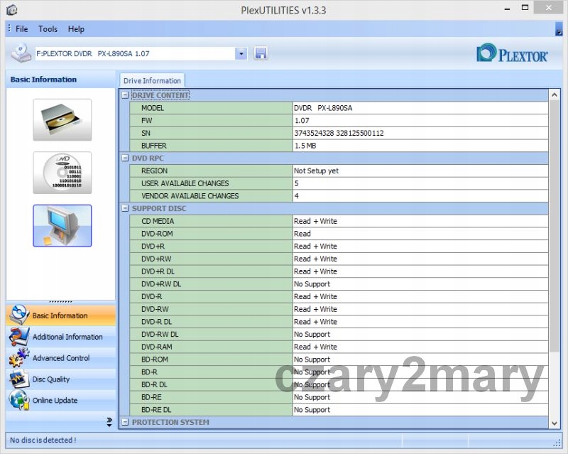568x454 pixels.
Task: Select the VENDOR AVAILABLE CHANGES row label
Action: (x=190, y=196)
